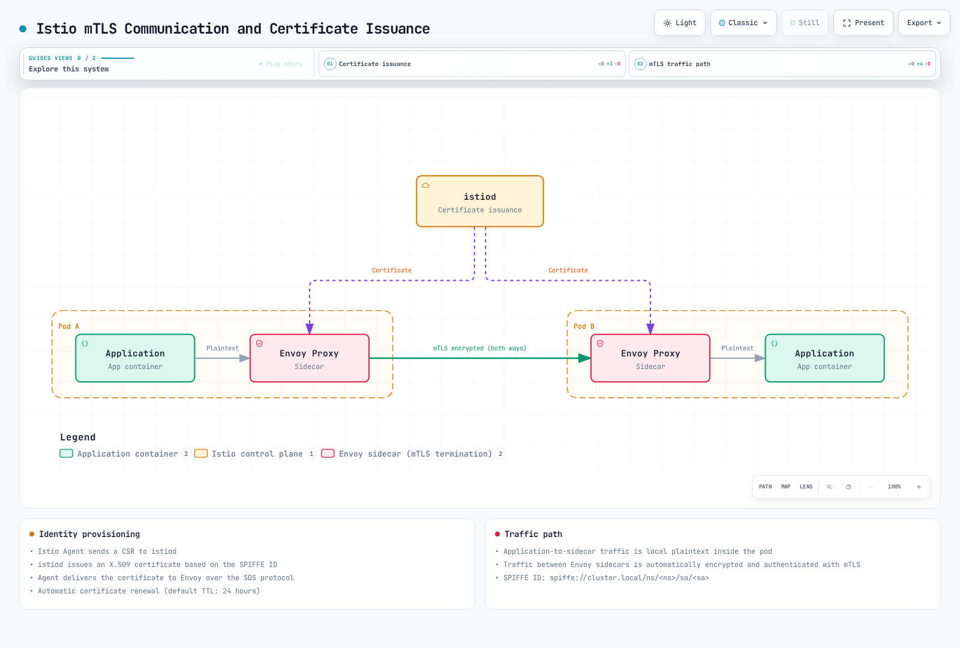The width and height of the screenshot is (960, 648).
Task: Click the 'mTLS encrypted (both ways)' edge label
Action: (480, 348)
